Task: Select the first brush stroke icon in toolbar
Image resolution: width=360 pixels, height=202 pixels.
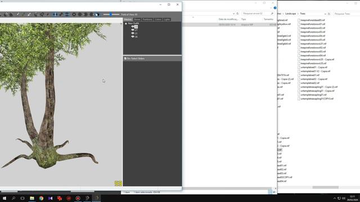Action: 18,15
